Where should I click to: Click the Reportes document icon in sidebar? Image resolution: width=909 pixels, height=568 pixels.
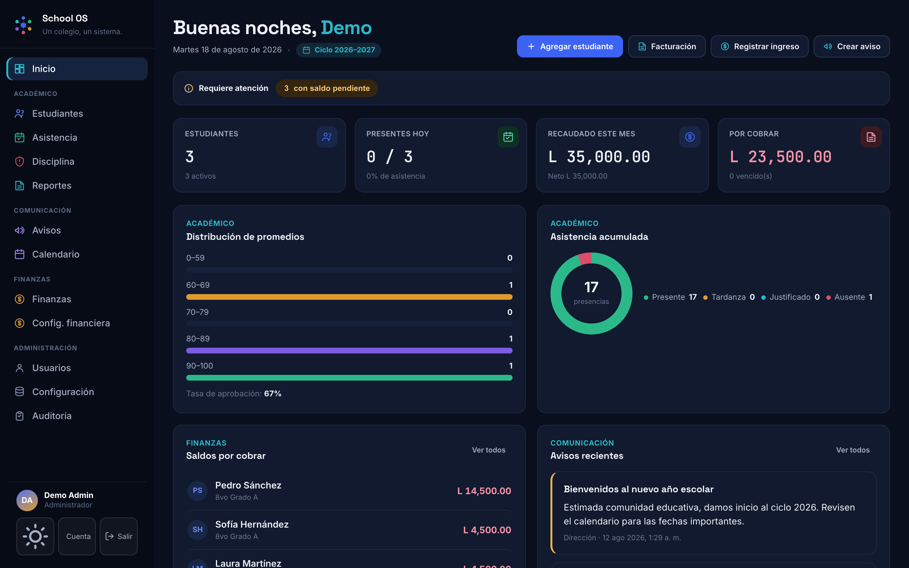pos(20,186)
